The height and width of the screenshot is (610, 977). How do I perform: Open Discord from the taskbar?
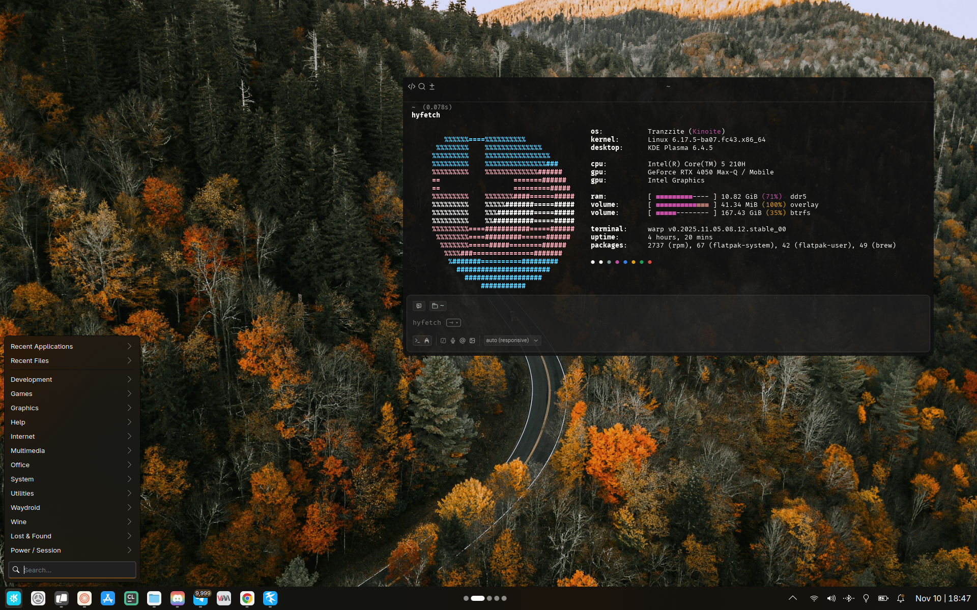coord(177,598)
